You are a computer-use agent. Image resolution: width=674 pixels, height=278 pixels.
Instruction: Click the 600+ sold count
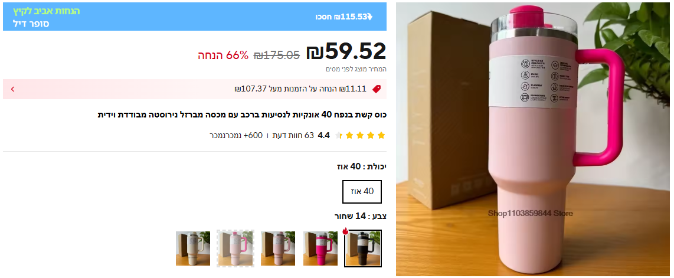tap(236, 136)
